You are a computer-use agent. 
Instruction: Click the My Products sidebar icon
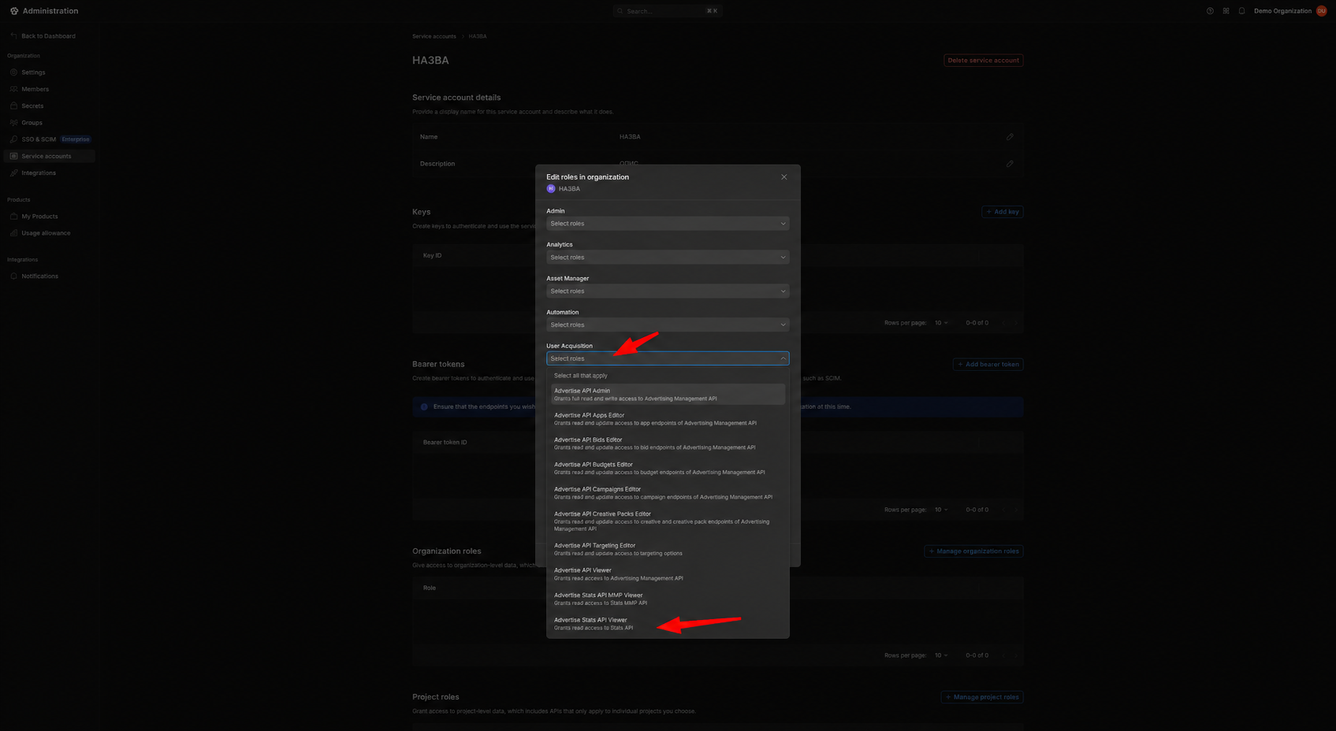[13, 217]
